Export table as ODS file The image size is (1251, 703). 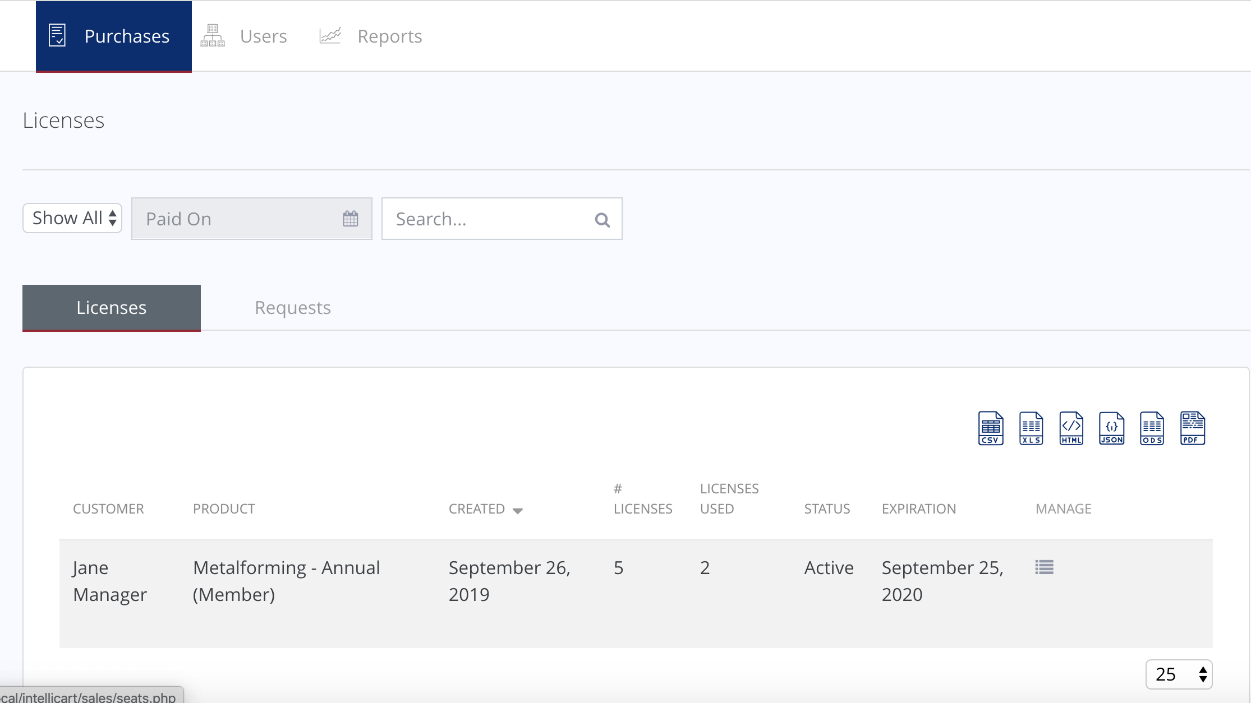1152,428
